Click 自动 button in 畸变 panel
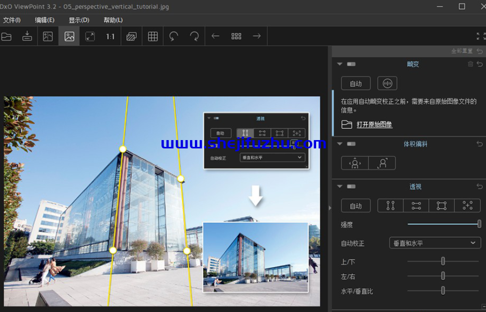486x312 pixels. (356, 83)
